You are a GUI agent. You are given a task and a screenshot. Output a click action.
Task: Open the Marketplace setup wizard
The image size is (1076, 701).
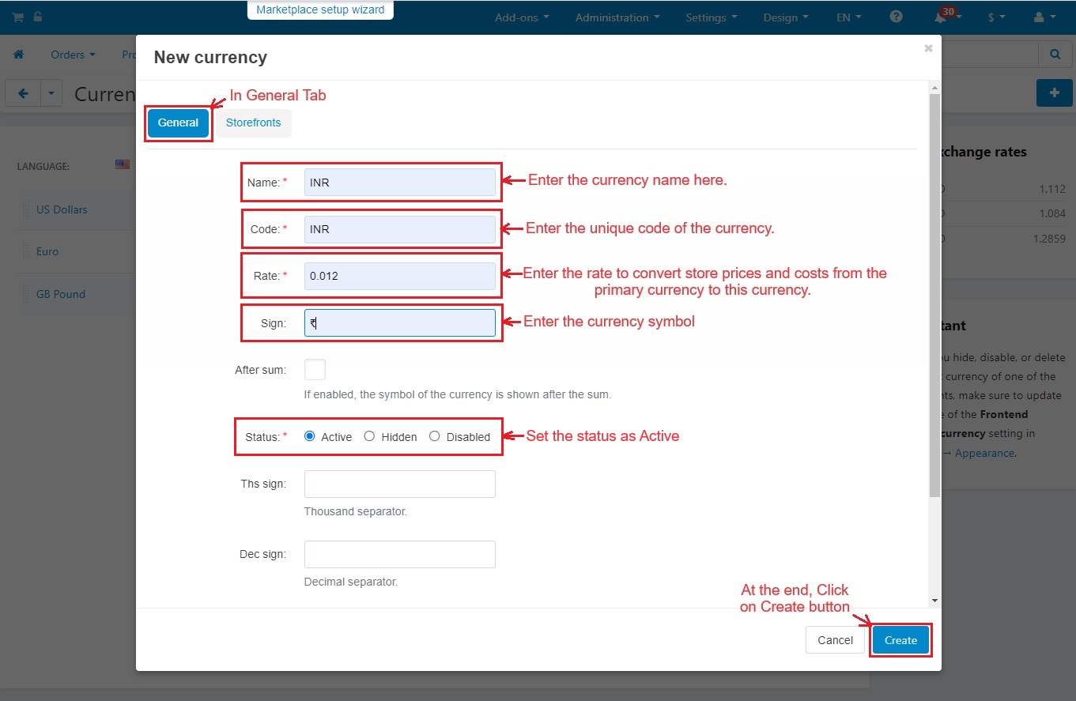tap(320, 10)
